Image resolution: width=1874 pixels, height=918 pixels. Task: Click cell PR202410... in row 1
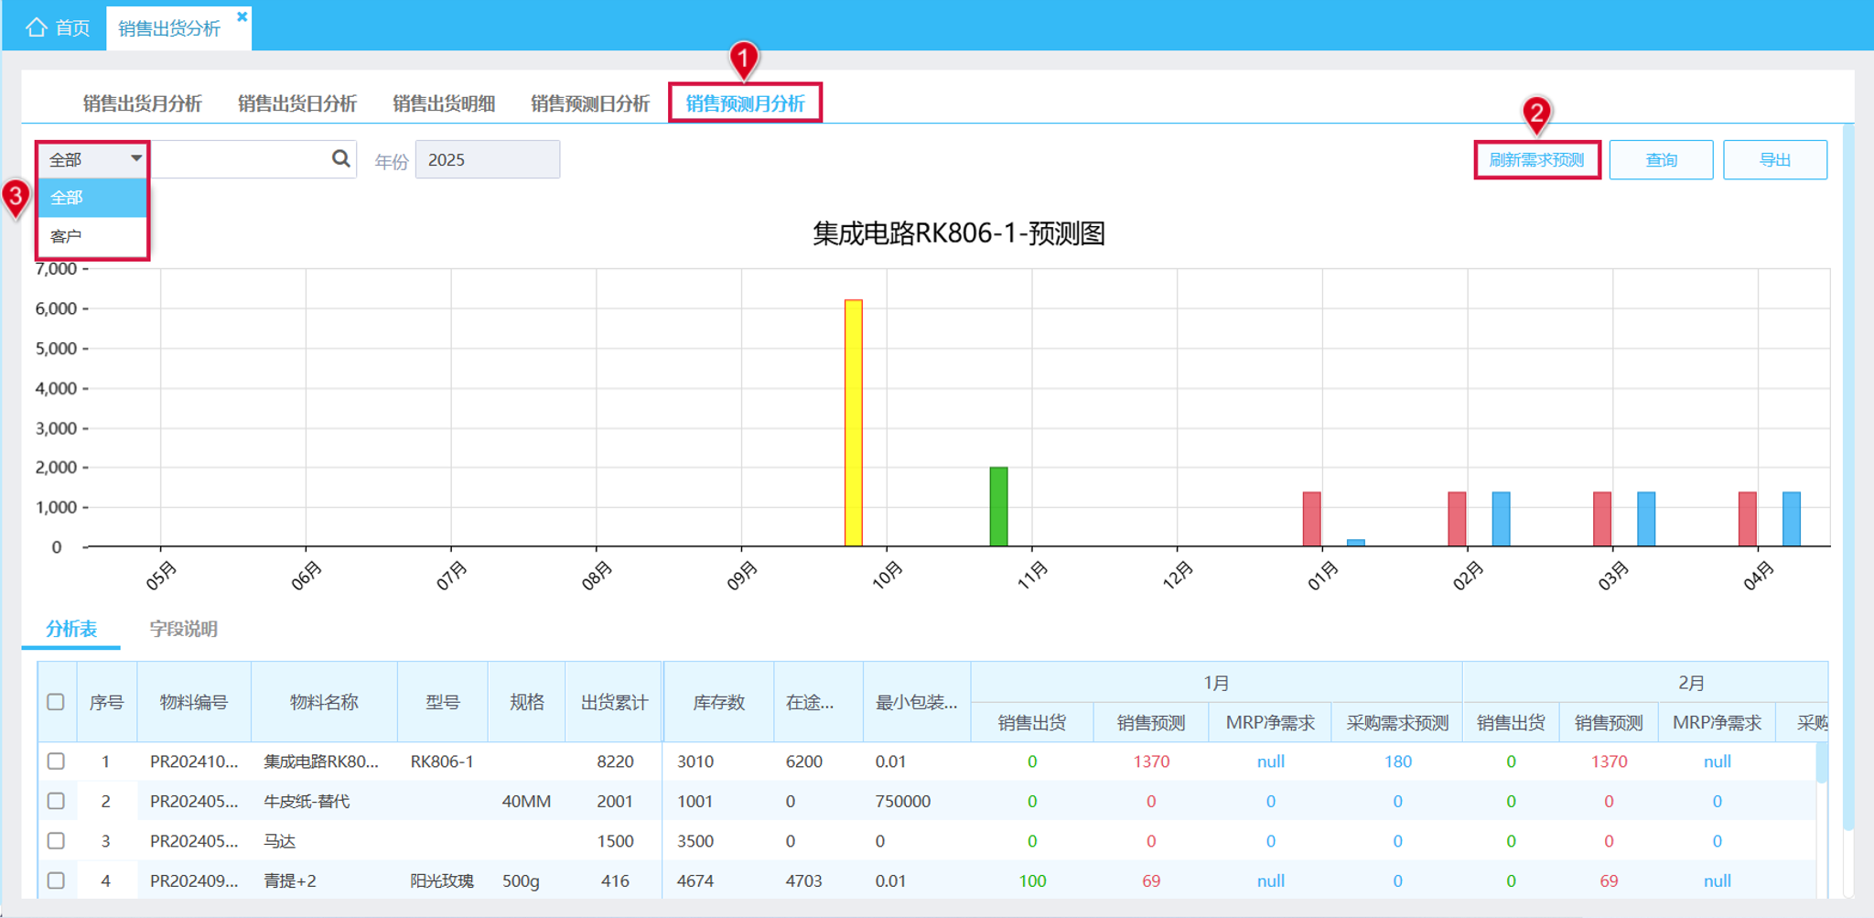coord(194,761)
